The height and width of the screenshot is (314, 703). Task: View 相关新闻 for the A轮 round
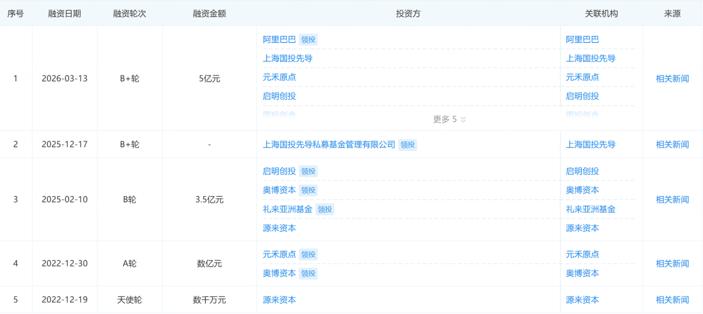tap(672, 264)
